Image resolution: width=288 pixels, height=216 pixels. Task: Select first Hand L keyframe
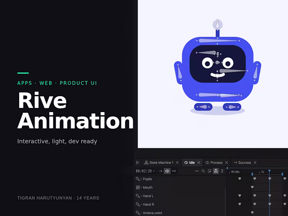[x=239, y=195]
